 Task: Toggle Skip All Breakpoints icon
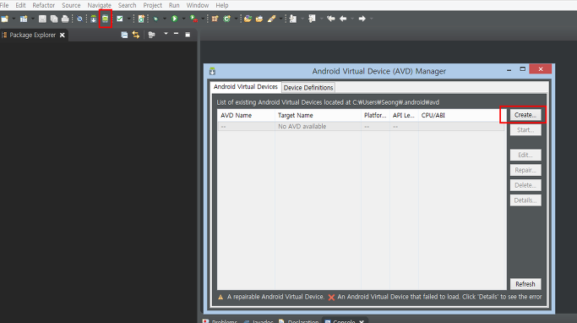click(x=79, y=19)
